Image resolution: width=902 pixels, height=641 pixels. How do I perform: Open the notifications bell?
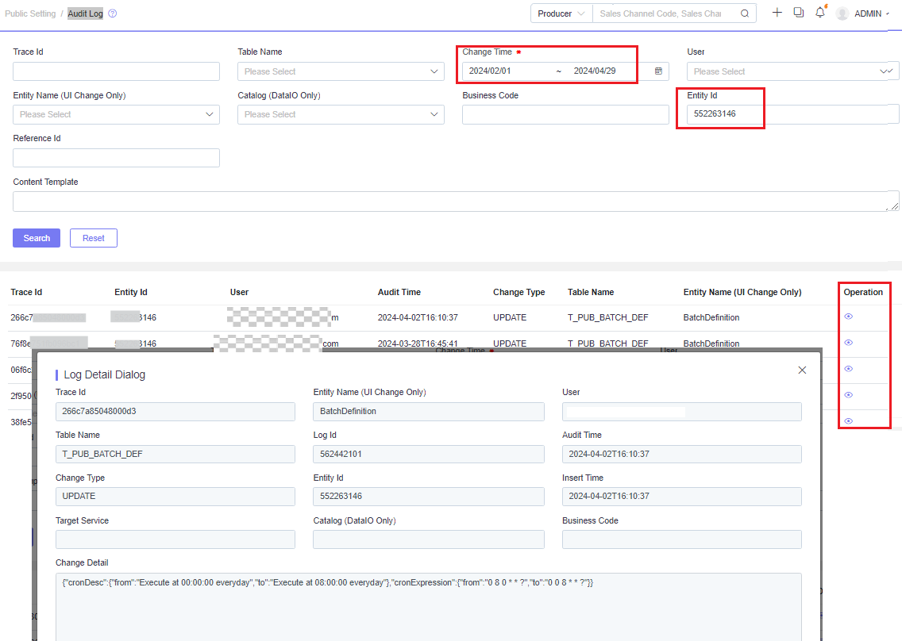click(820, 13)
